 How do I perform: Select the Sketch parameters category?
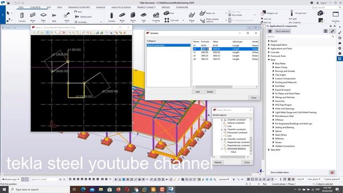[168, 45]
